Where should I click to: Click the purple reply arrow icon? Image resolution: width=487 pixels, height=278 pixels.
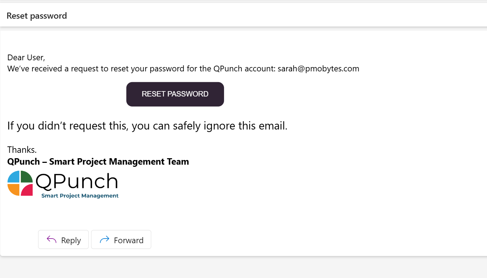52,240
